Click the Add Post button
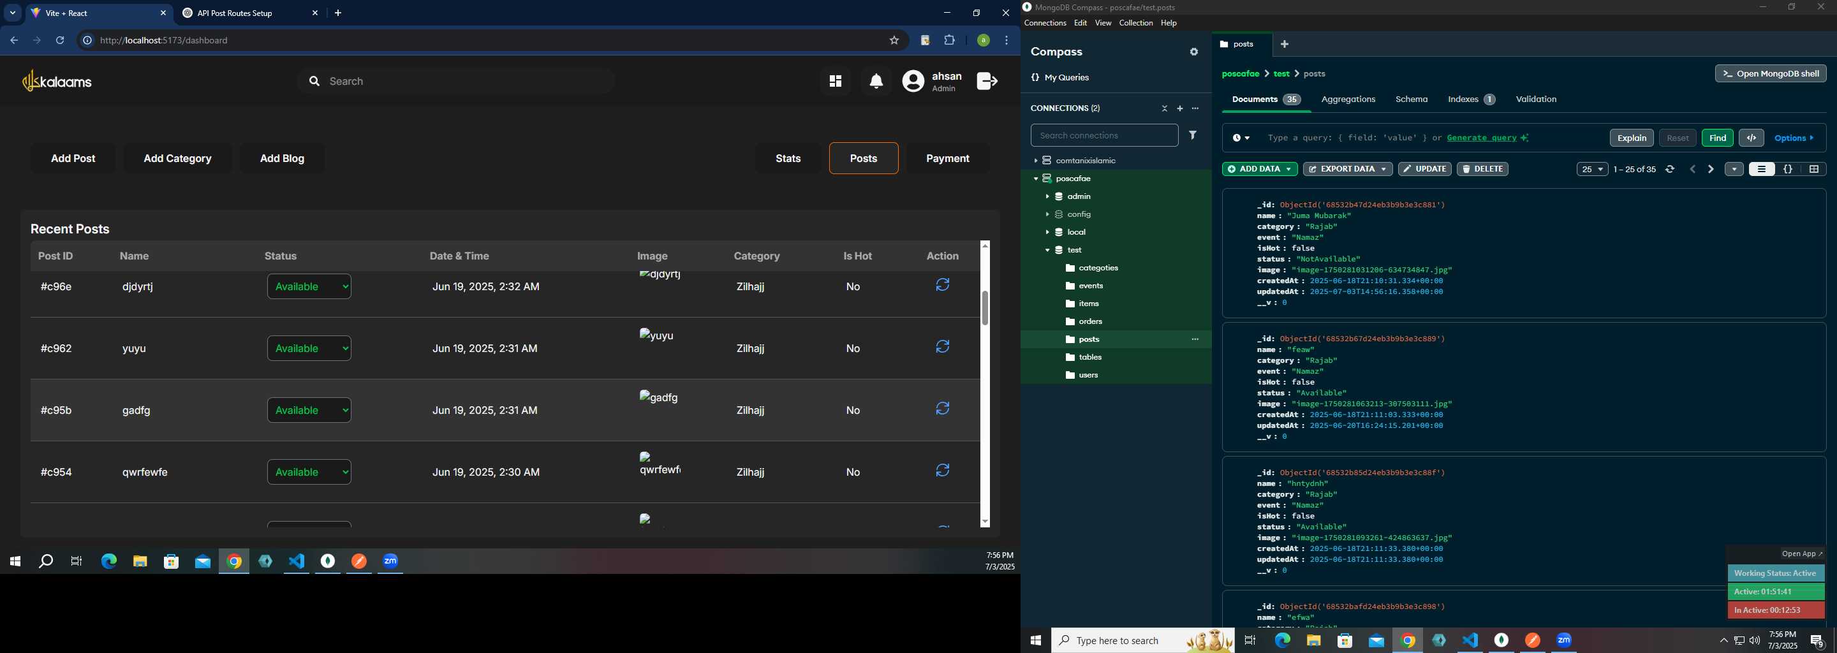Image resolution: width=1837 pixels, height=653 pixels. click(x=73, y=158)
